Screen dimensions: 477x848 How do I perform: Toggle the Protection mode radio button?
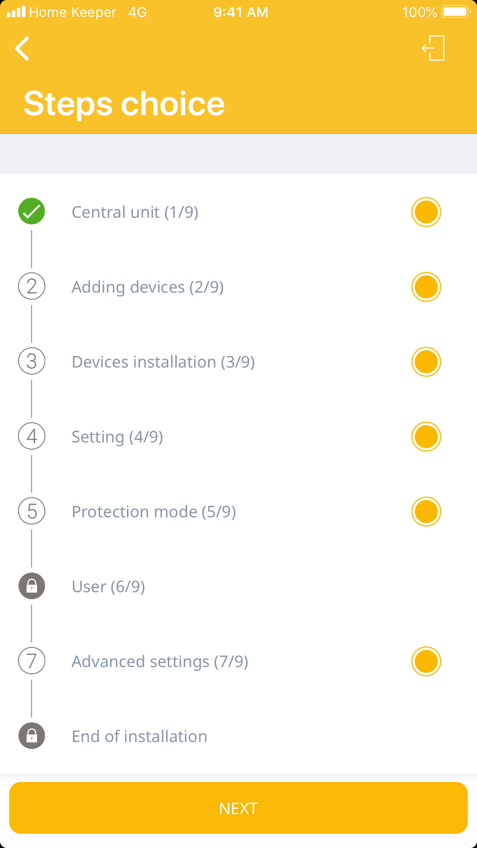pyautogui.click(x=426, y=512)
